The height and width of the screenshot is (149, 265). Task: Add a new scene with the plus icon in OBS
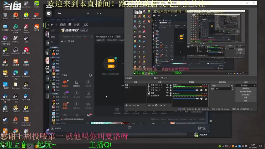[126, 105]
